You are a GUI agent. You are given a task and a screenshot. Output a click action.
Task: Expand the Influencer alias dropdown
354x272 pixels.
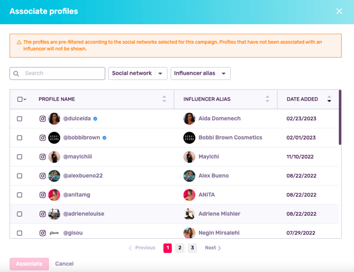coord(200,73)
